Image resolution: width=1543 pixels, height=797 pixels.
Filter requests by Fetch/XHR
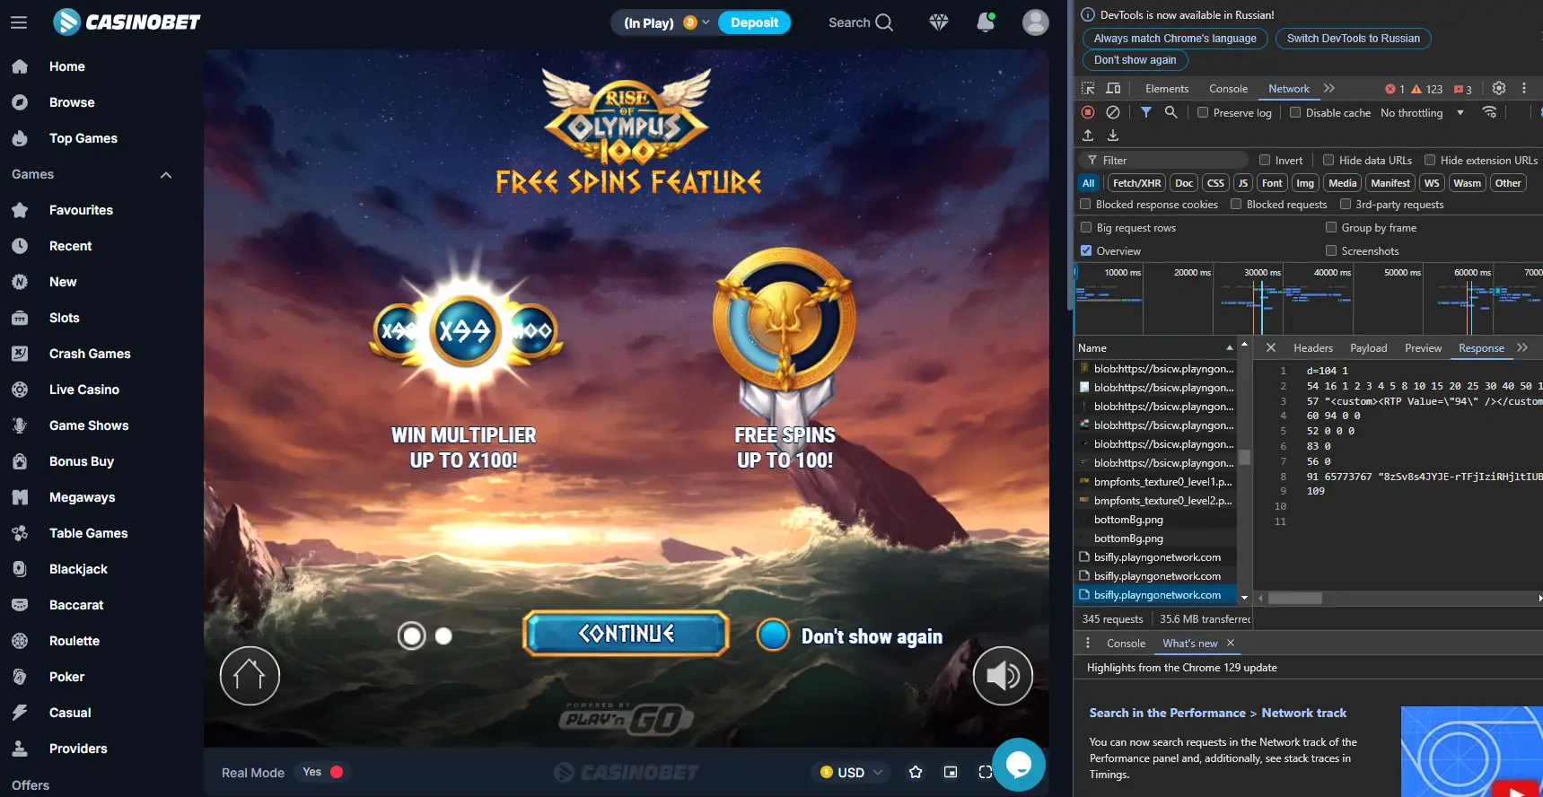pyautogui.click(x=1137, y=182)
